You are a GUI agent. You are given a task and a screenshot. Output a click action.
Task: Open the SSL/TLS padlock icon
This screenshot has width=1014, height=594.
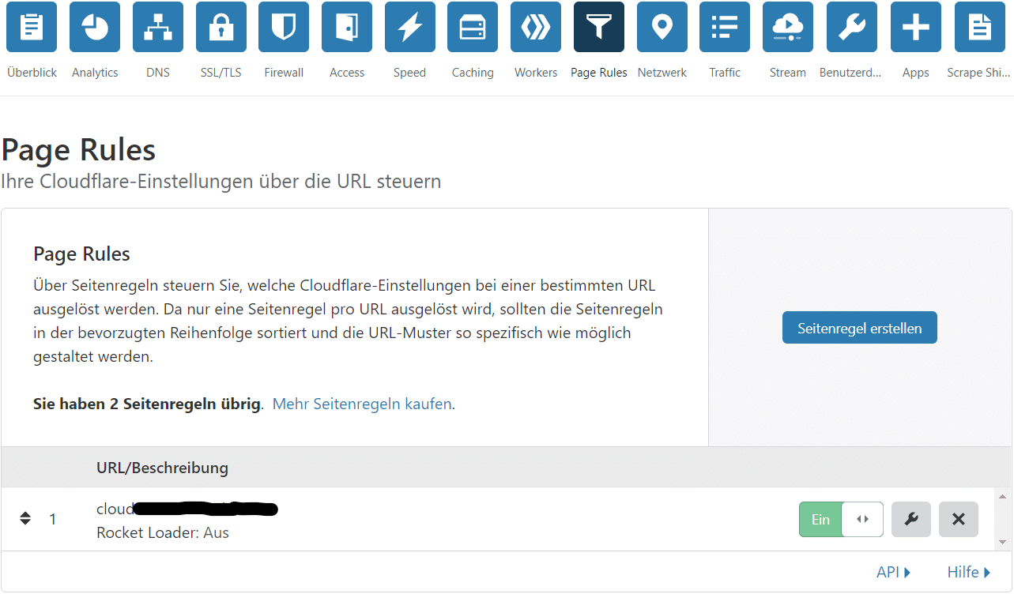[x=221, y=27]
